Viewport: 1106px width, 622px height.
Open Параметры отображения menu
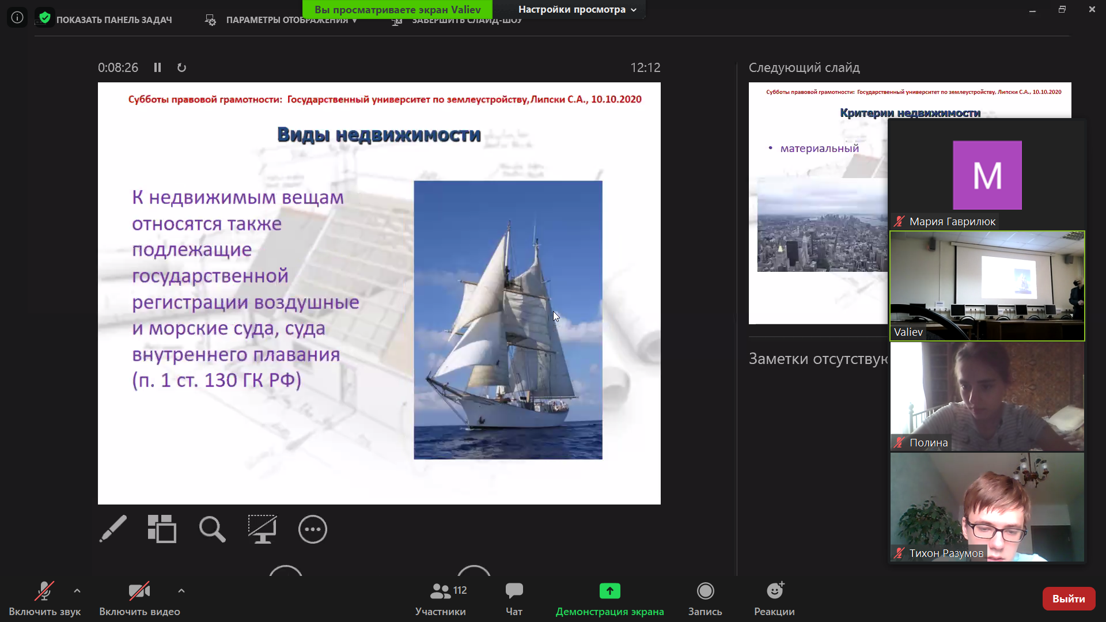click(282, 20)
